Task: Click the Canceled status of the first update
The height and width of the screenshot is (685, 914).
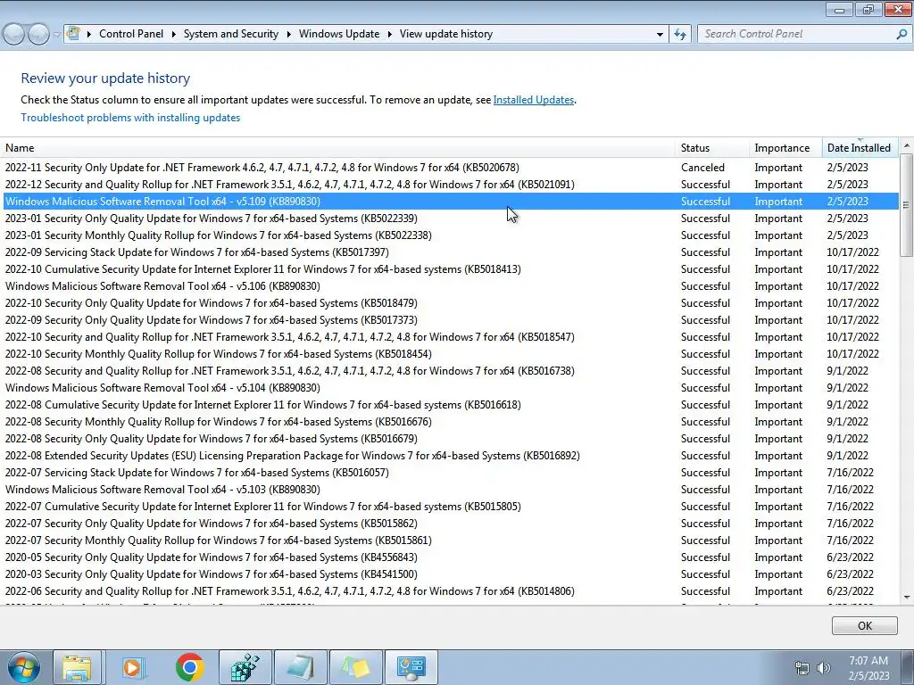Action: 702,168
